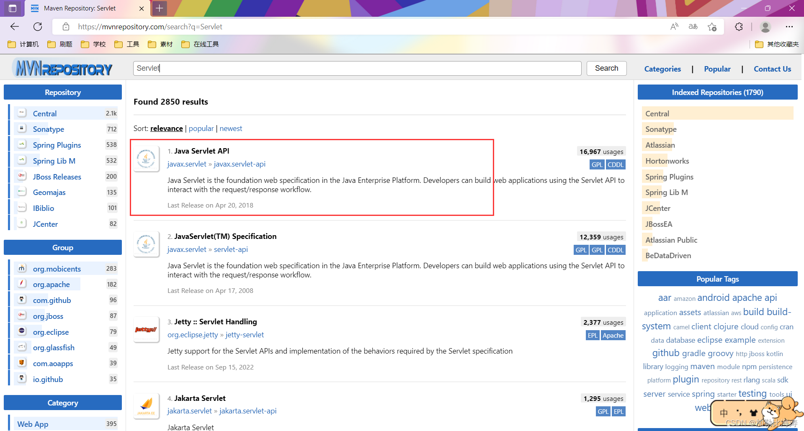Filter by Geomajas repository

[x=49, y=192]
